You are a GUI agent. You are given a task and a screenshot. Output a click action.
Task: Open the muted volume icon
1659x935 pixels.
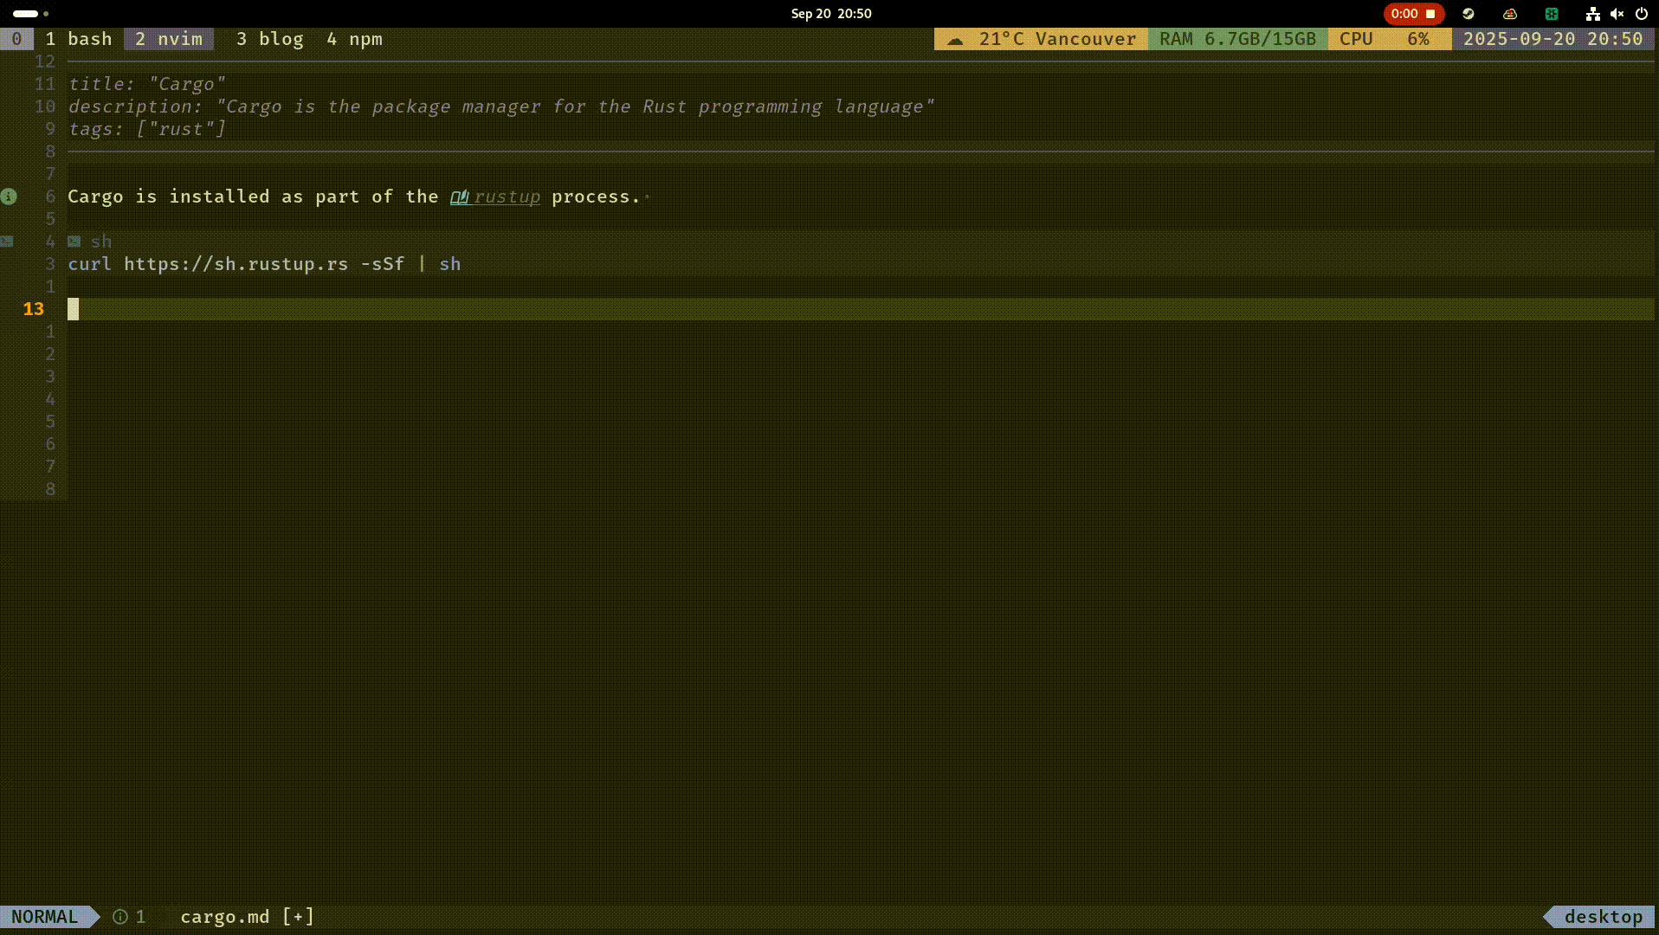tap(1617, 14)
